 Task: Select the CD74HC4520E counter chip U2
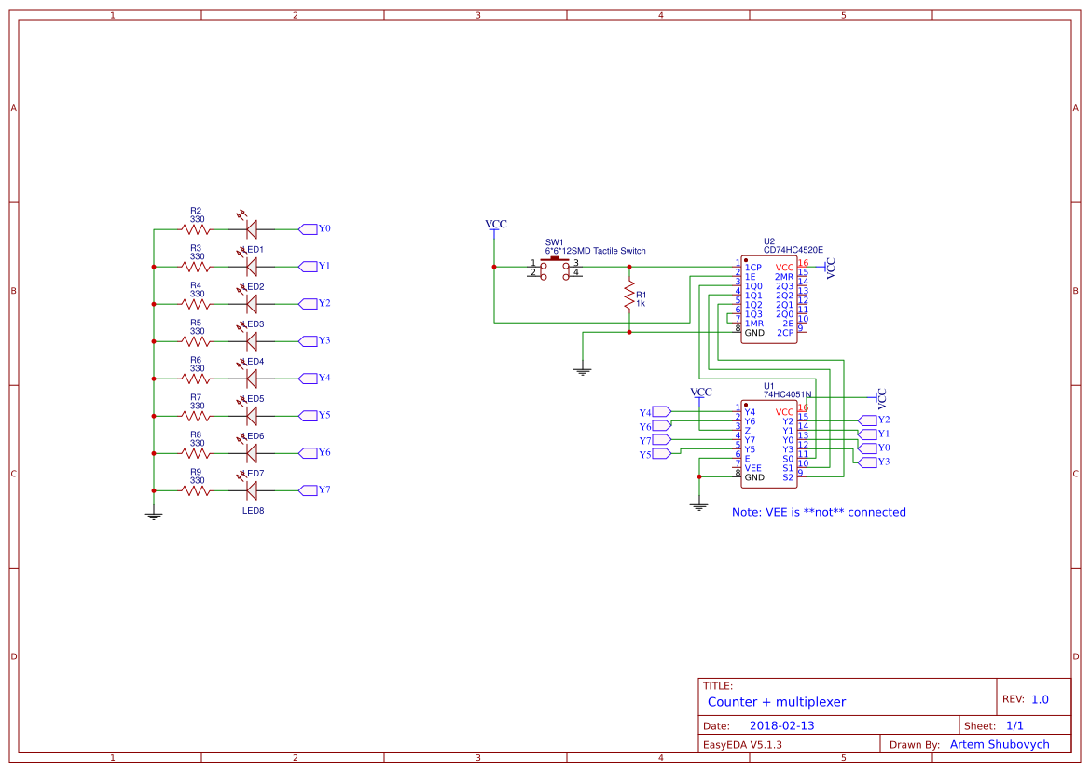769,298
